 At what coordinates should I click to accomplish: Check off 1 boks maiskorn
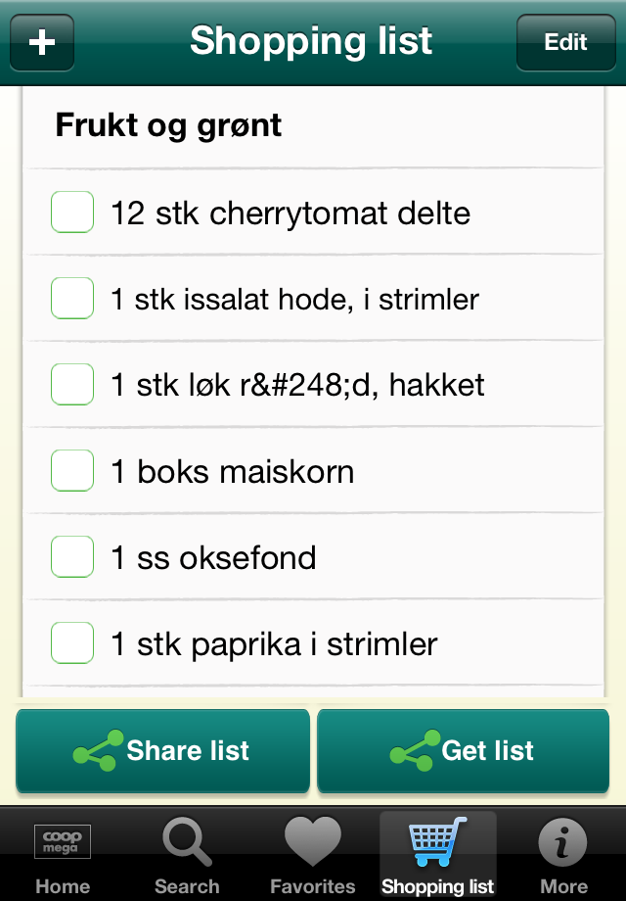pyautogui.click(x=72, y=471)
